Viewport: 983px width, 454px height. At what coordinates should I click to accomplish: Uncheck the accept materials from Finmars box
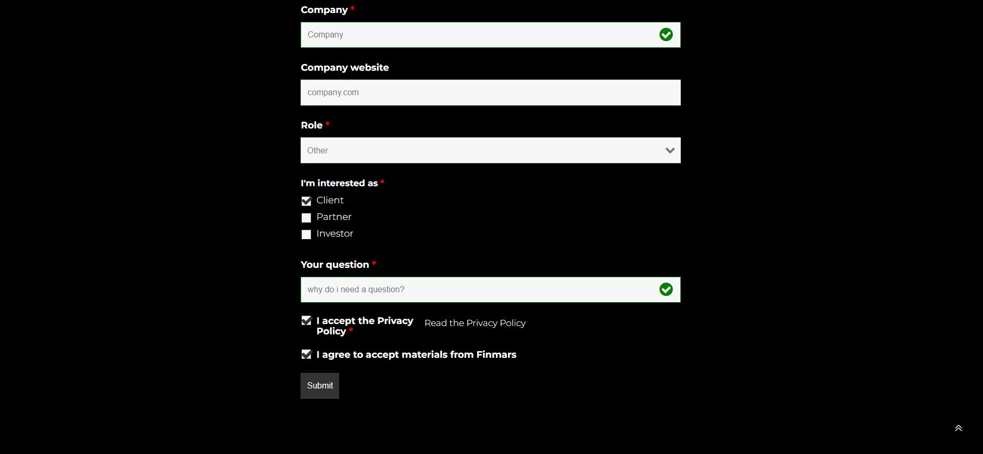306,355
